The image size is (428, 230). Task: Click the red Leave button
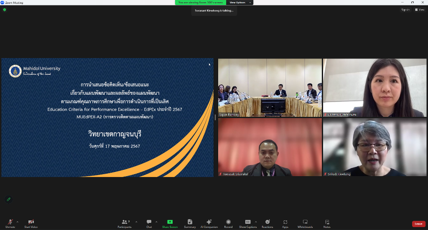pyautogui.click(x=418, y=224)
